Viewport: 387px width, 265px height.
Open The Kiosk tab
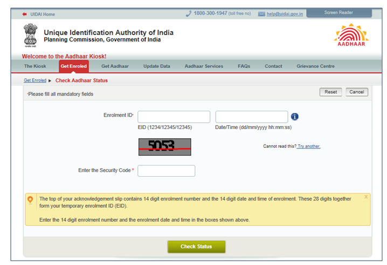(35, 66)
